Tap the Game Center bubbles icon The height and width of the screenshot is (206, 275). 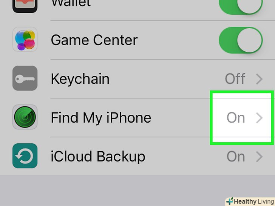pos(25,39)
